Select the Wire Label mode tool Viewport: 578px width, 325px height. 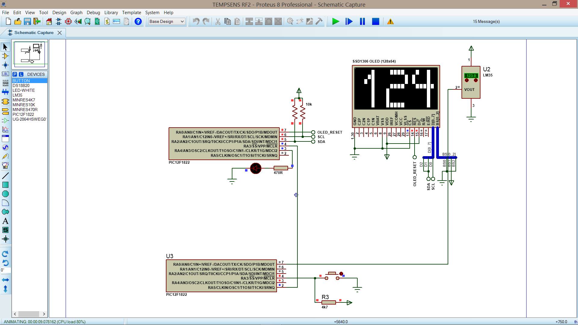(x=5, y=74)
